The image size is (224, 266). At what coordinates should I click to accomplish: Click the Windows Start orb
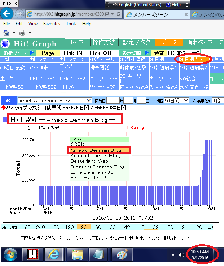(x=10, y=254)
